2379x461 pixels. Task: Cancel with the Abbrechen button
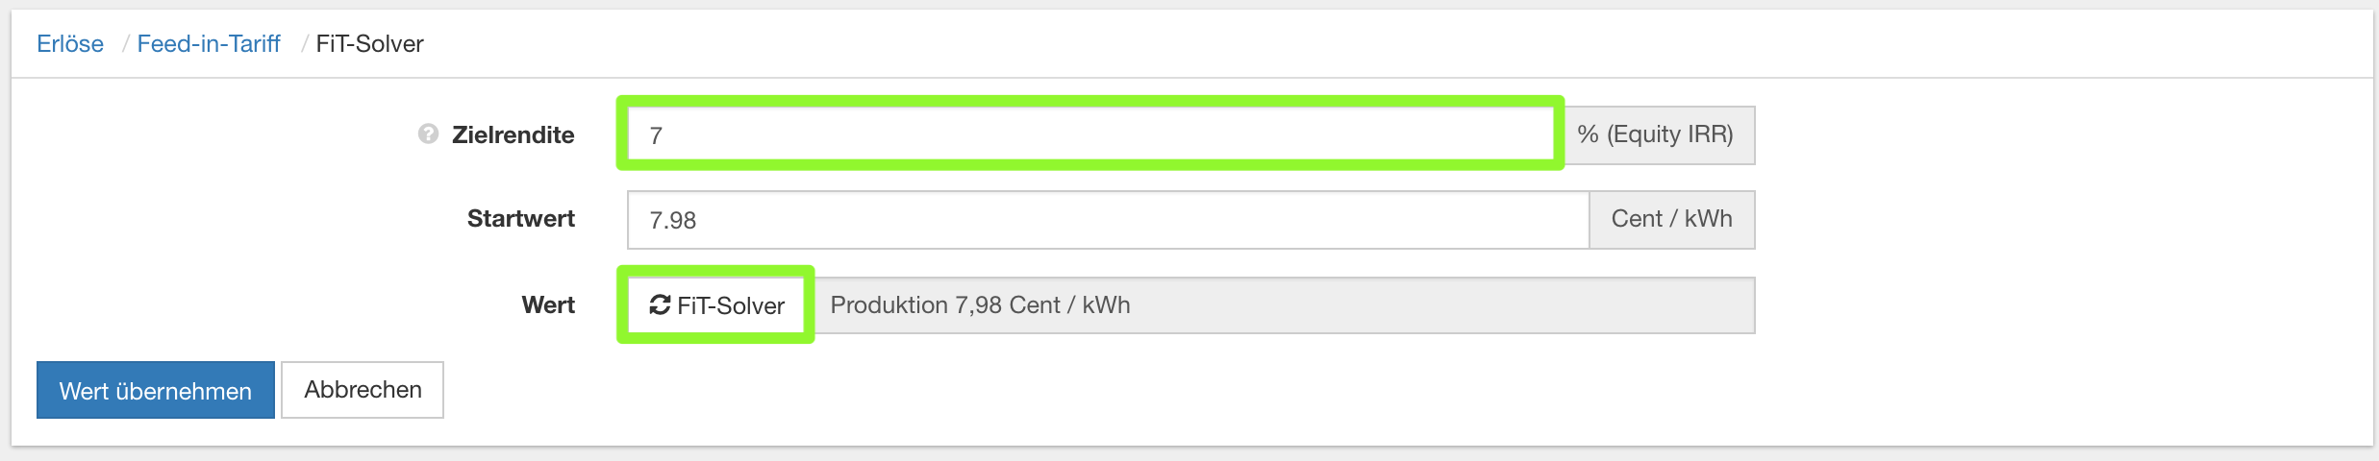363,390
